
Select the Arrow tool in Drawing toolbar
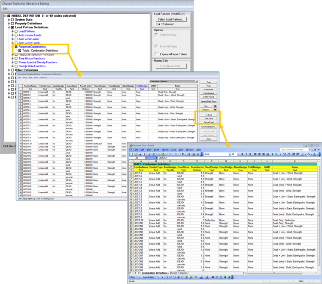[162, 277]
